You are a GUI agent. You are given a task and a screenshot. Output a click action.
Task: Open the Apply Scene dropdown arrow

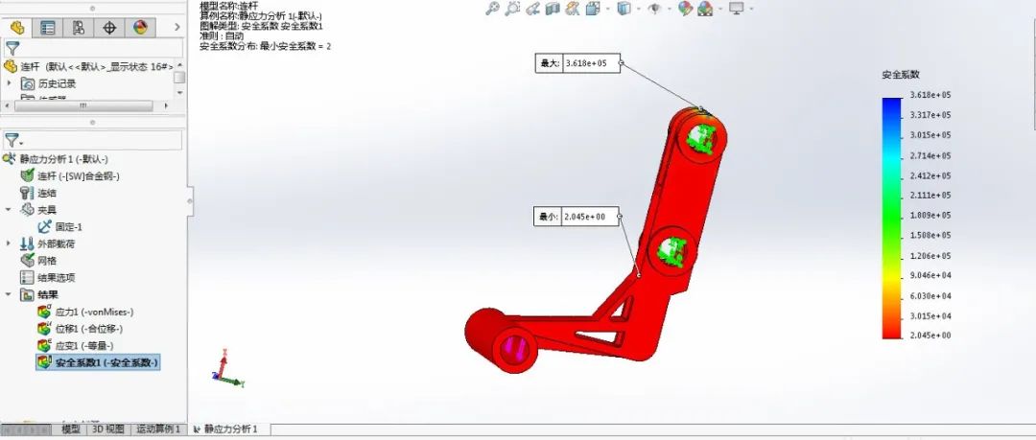[x=718, y=10]
